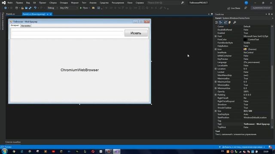
Task: Click add to source control in status bar
Action: [x=242, y=147]
